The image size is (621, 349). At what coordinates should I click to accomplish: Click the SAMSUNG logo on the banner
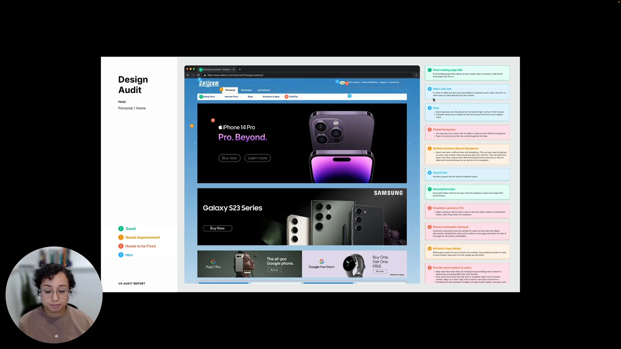tap(388, 193)
